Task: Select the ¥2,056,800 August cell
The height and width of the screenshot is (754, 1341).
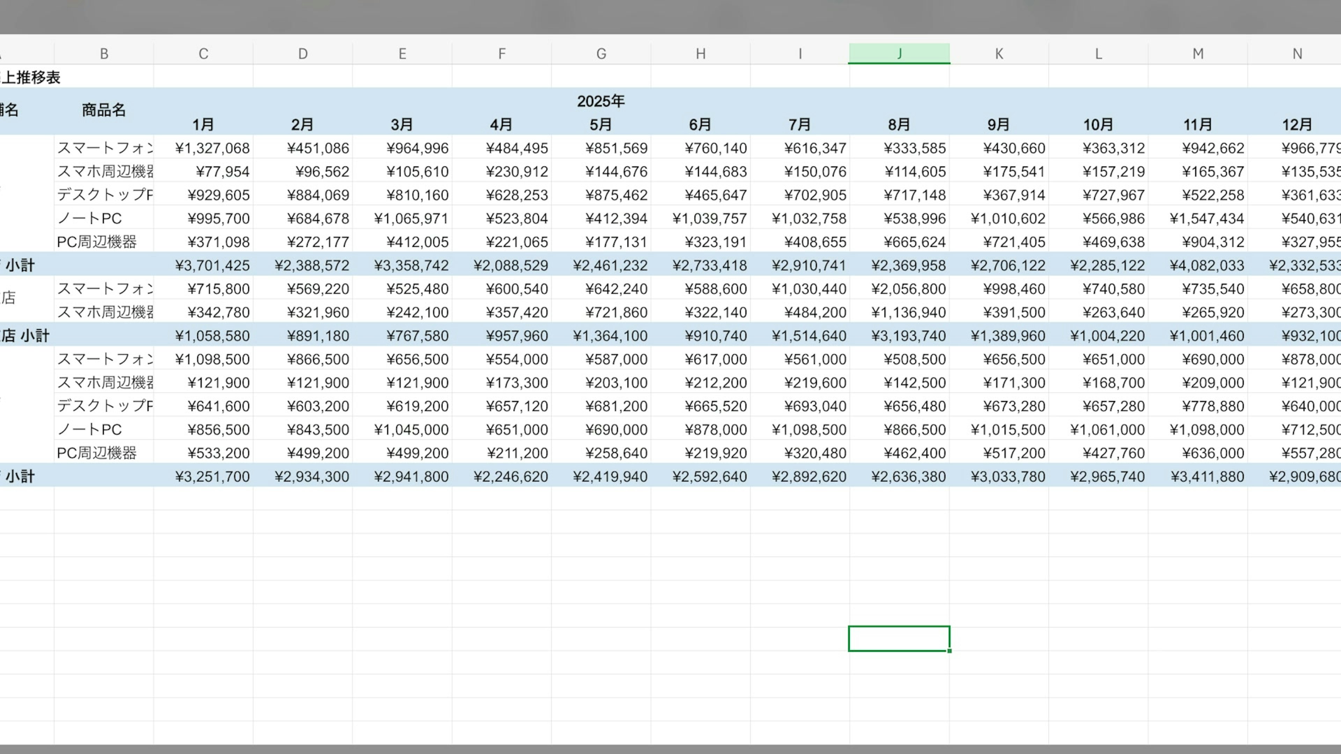Action: click(908, 289)
